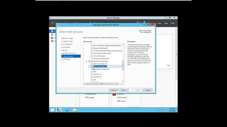The height and width of the screenshot is (127, 227).
Task: Check Application Initialization role service
Action: (x=92, y=69)
